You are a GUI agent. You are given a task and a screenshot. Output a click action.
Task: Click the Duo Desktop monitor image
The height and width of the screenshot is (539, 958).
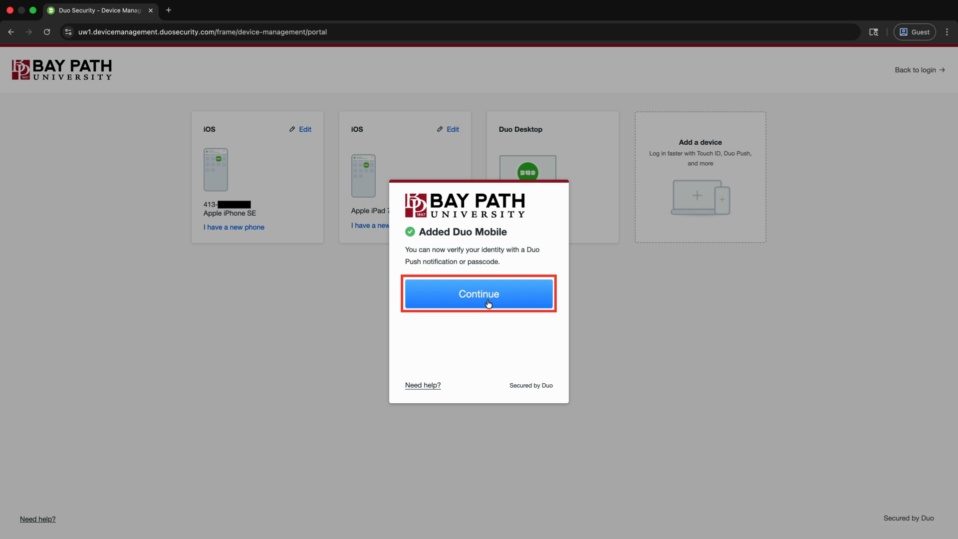click(x=528, y=168)
